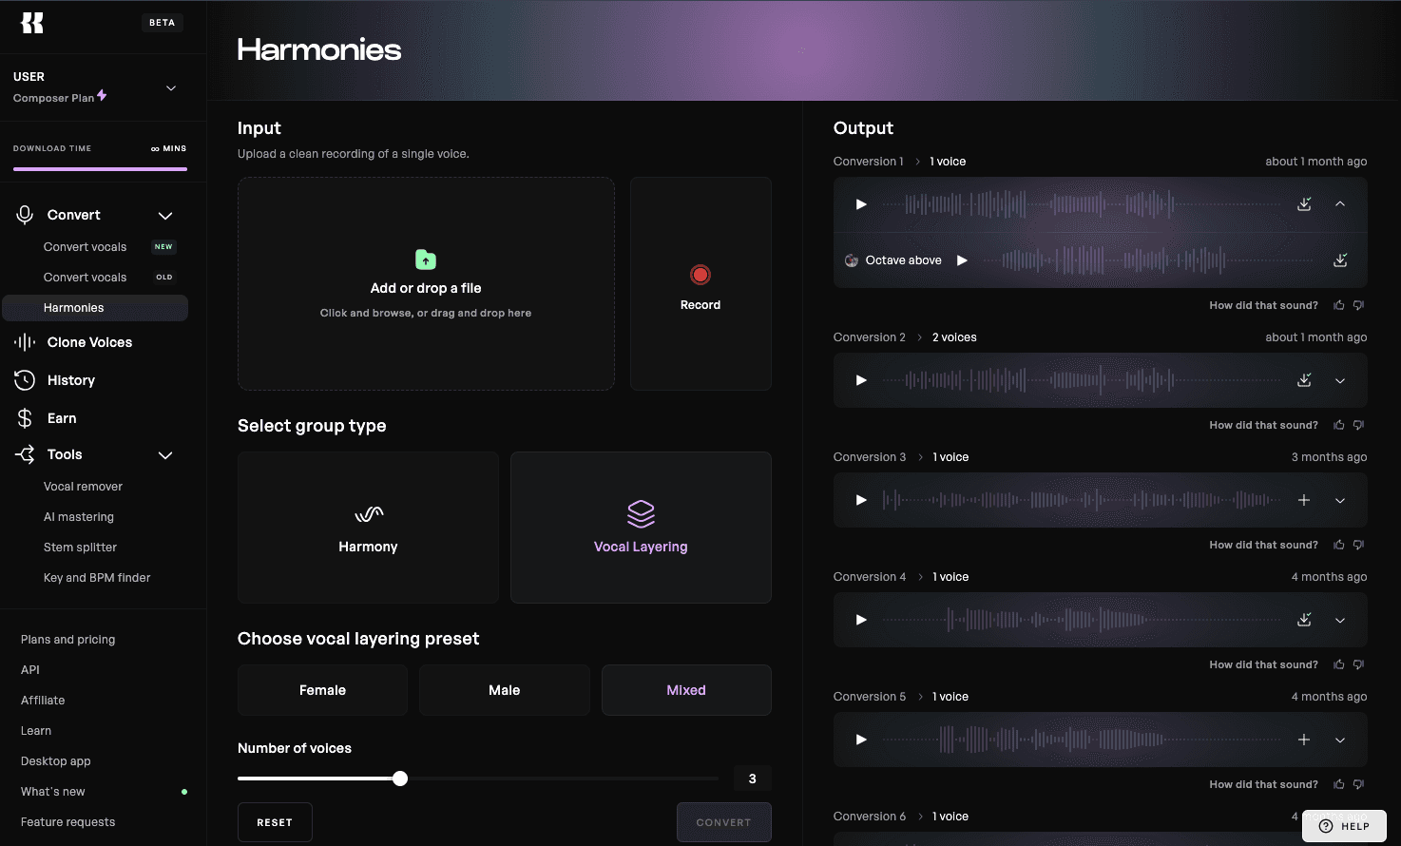
Task: Click the CONVERT button
Action: 723,822
